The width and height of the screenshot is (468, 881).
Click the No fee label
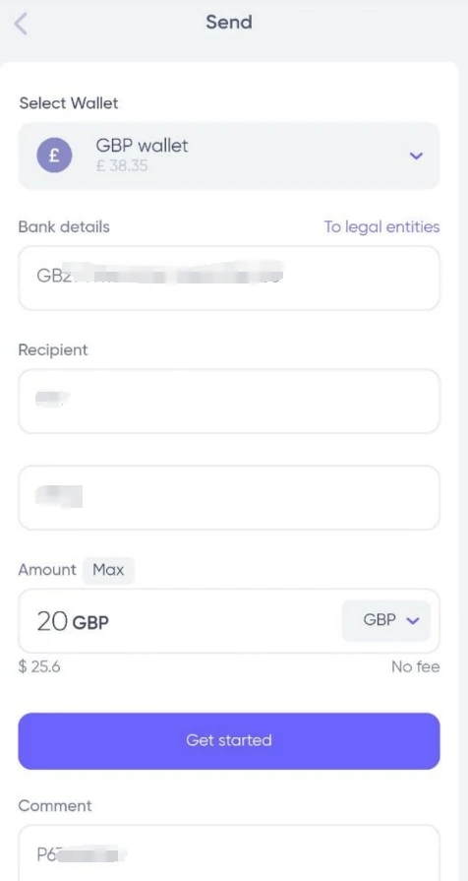pos(416,667)
